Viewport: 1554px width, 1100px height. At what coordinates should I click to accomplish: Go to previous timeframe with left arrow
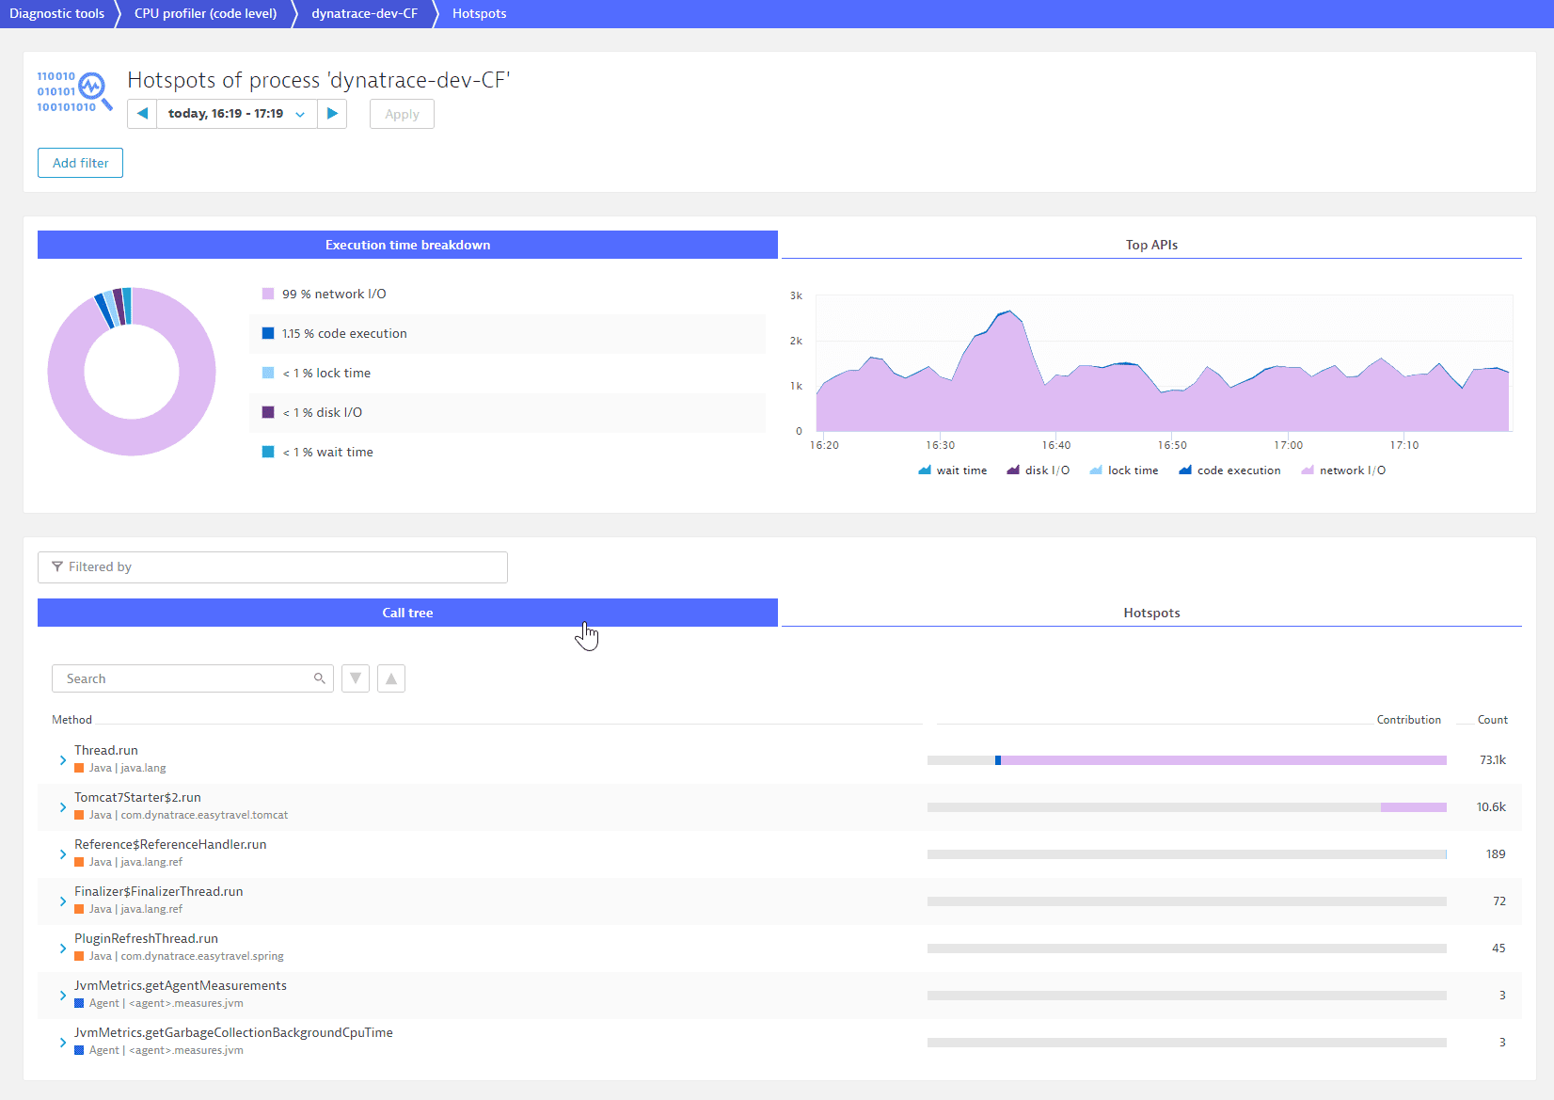[142, 114]
